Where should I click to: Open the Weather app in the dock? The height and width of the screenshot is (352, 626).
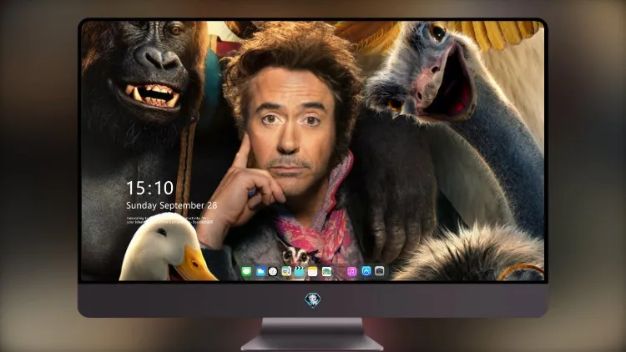point(260,272)
